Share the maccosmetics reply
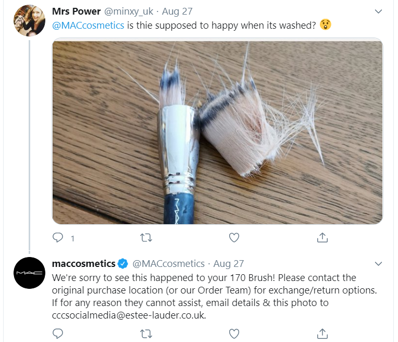Screen dimensions: 398x342 click(322, 334)
